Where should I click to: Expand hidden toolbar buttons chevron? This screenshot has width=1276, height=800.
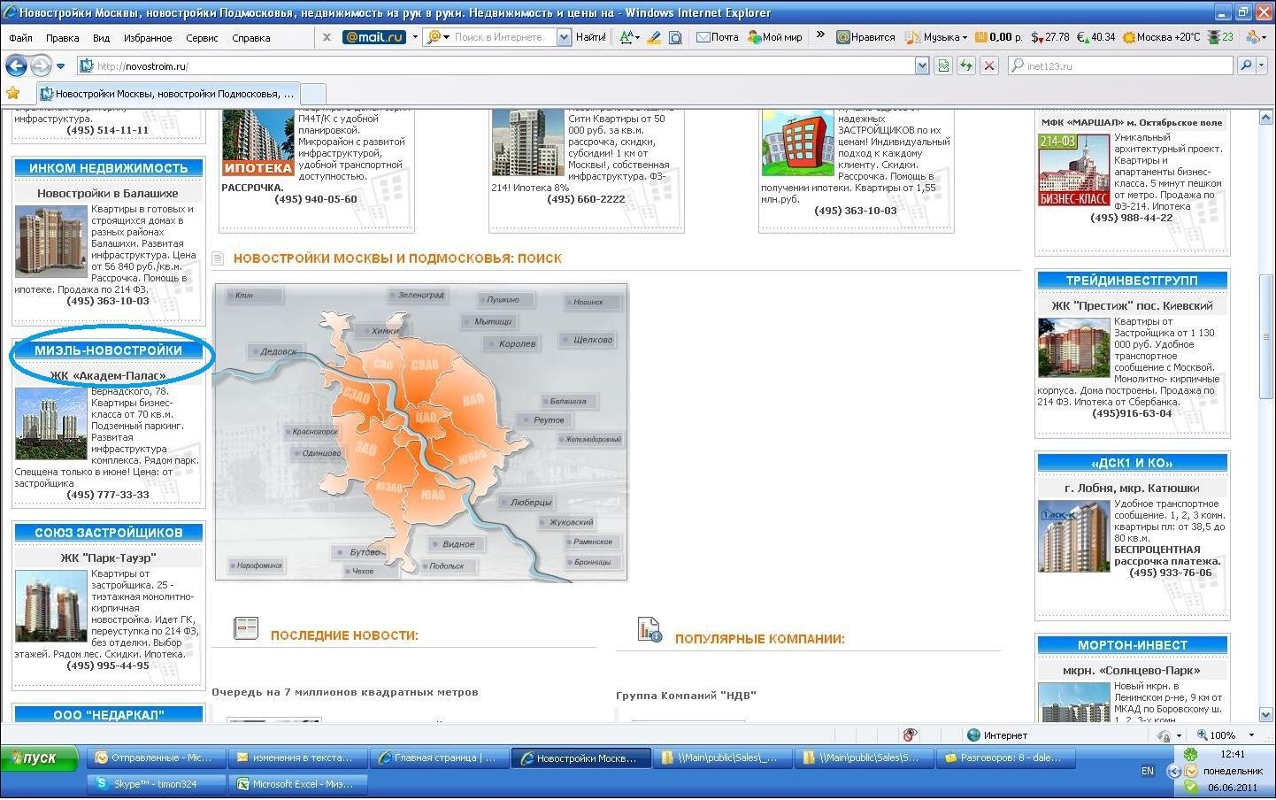(820, 35)
